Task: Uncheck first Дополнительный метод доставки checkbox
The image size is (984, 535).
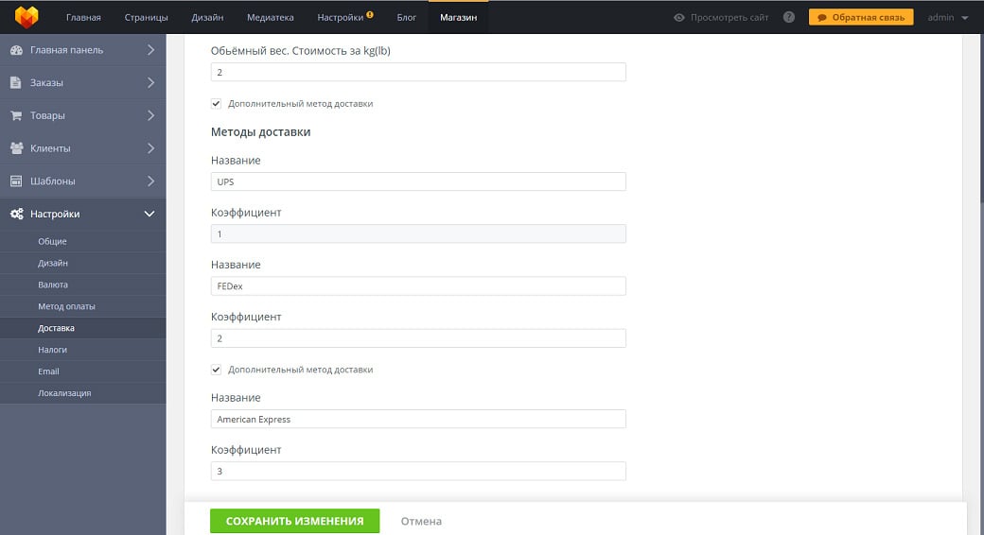Action: click(x=217, y=104)
